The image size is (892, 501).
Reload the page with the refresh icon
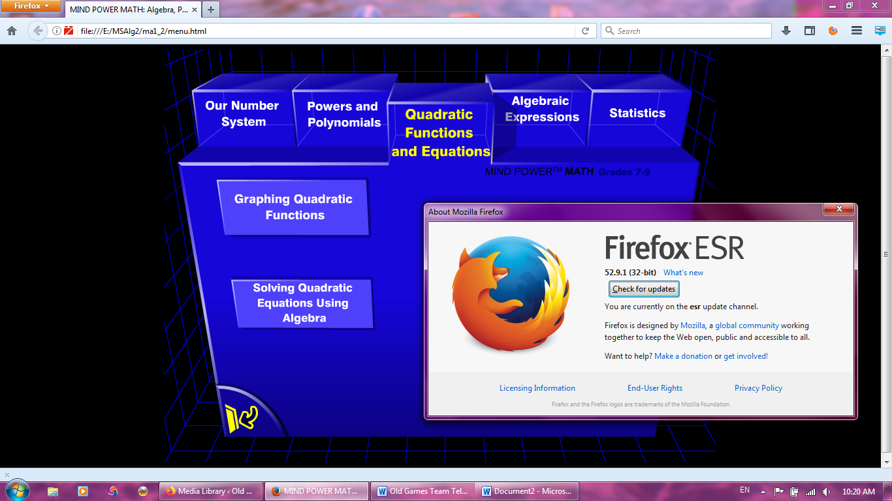point(585,31)
